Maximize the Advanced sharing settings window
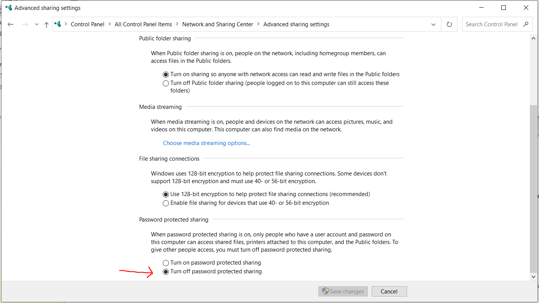 click(504, 8)
